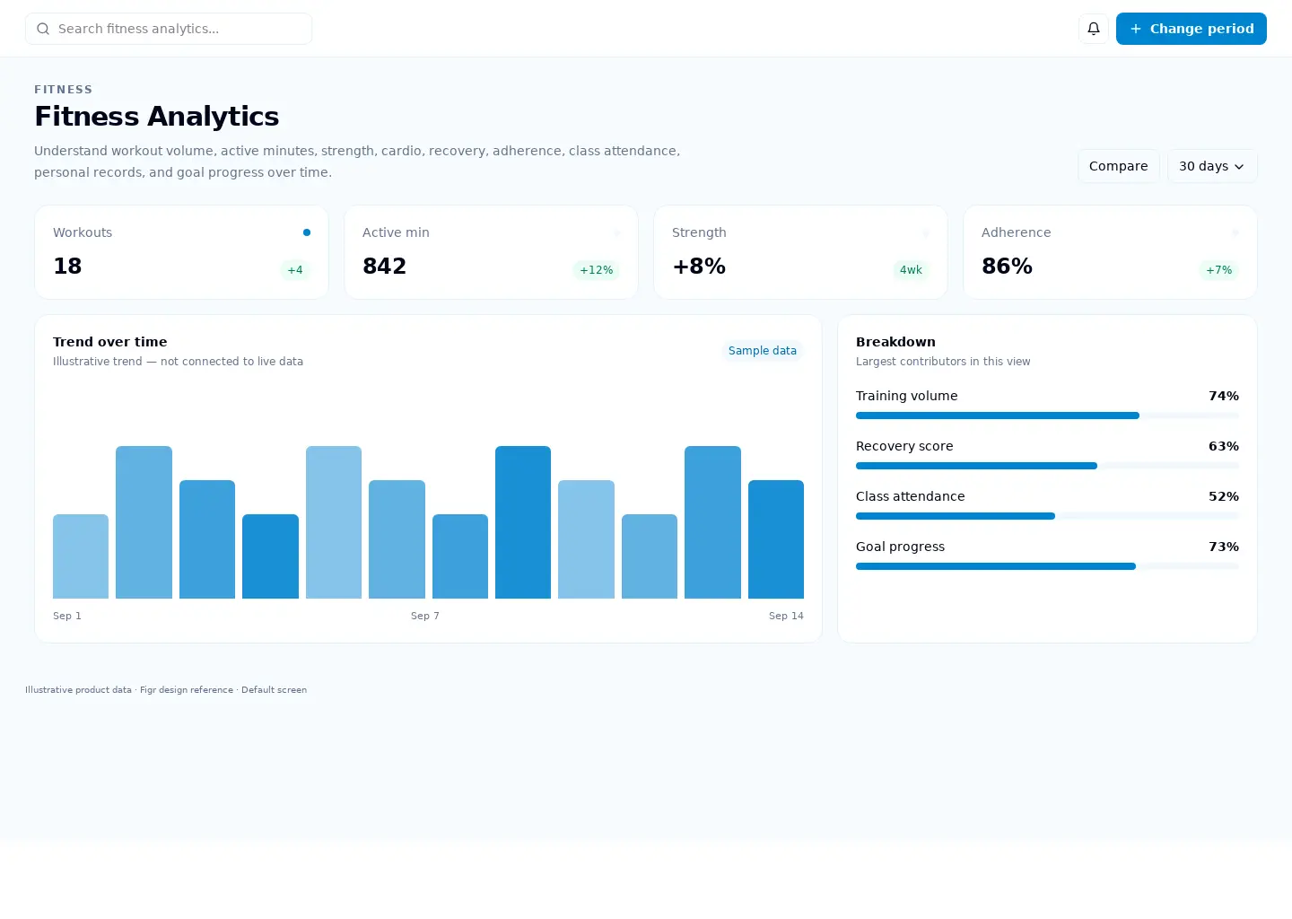Click the Breakdown heading
The image size is (1292, 919).
point(895,342)
